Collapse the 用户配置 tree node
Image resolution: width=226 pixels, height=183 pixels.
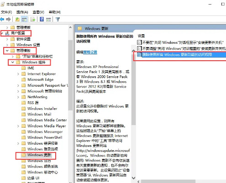2,33
